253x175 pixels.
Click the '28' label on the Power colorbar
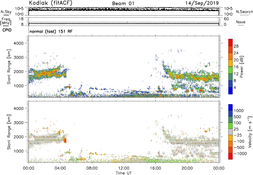click(236, 46)
